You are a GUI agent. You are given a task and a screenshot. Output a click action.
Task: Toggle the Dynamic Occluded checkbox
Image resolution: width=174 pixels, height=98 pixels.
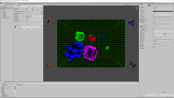(26, 25)
